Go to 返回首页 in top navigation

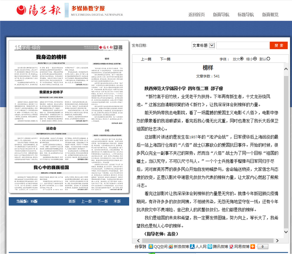coord(197,15)
